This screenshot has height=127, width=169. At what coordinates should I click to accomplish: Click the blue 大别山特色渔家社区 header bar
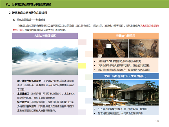coord(125,76)
